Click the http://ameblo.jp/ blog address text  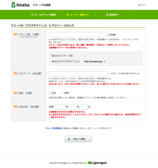coord(94,61)
